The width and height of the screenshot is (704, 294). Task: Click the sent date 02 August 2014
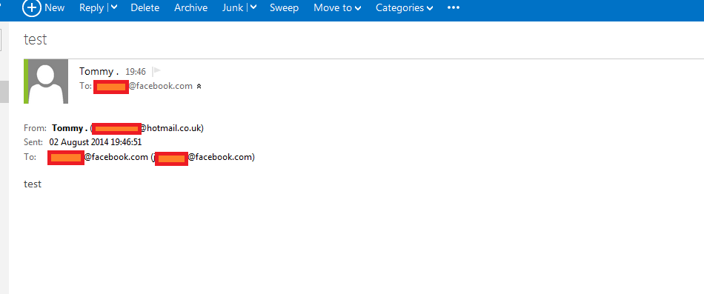[96, 142]
